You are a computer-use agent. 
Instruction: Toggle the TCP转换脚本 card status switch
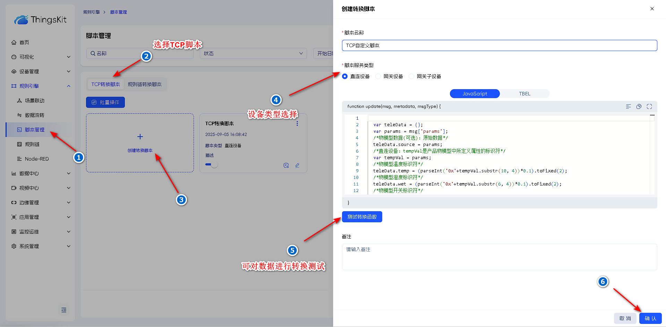(x=212, y=165)
